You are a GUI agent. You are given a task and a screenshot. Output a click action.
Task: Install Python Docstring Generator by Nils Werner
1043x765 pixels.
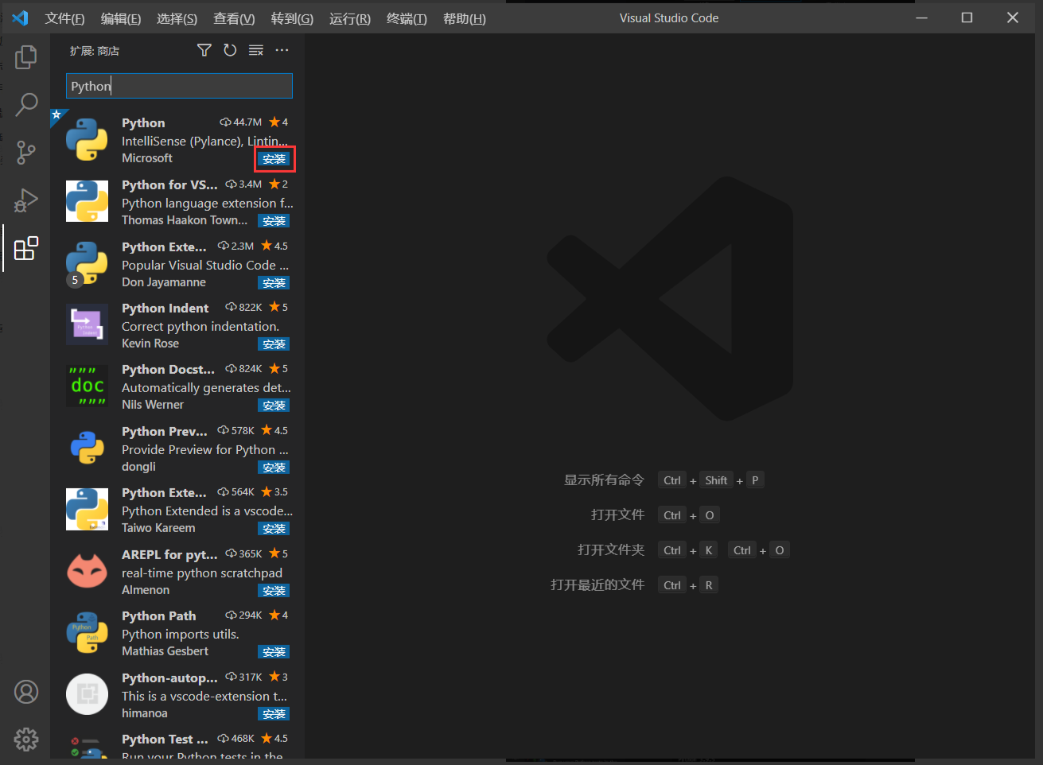pyautogui.click(x=274, y=406)
